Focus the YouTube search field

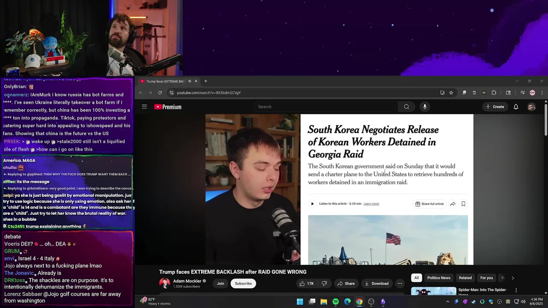326,107
